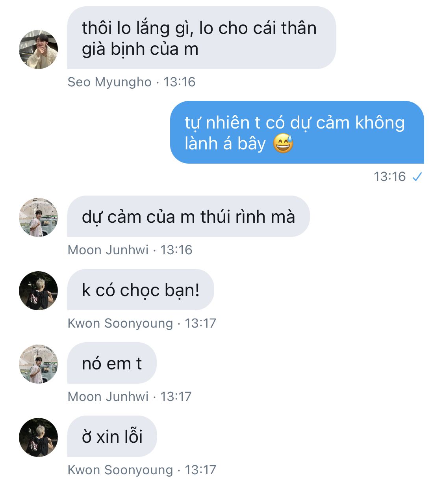Click the Moon Junhwi name under 'nó em t'
443x481 pixels.
click(108, 397)
